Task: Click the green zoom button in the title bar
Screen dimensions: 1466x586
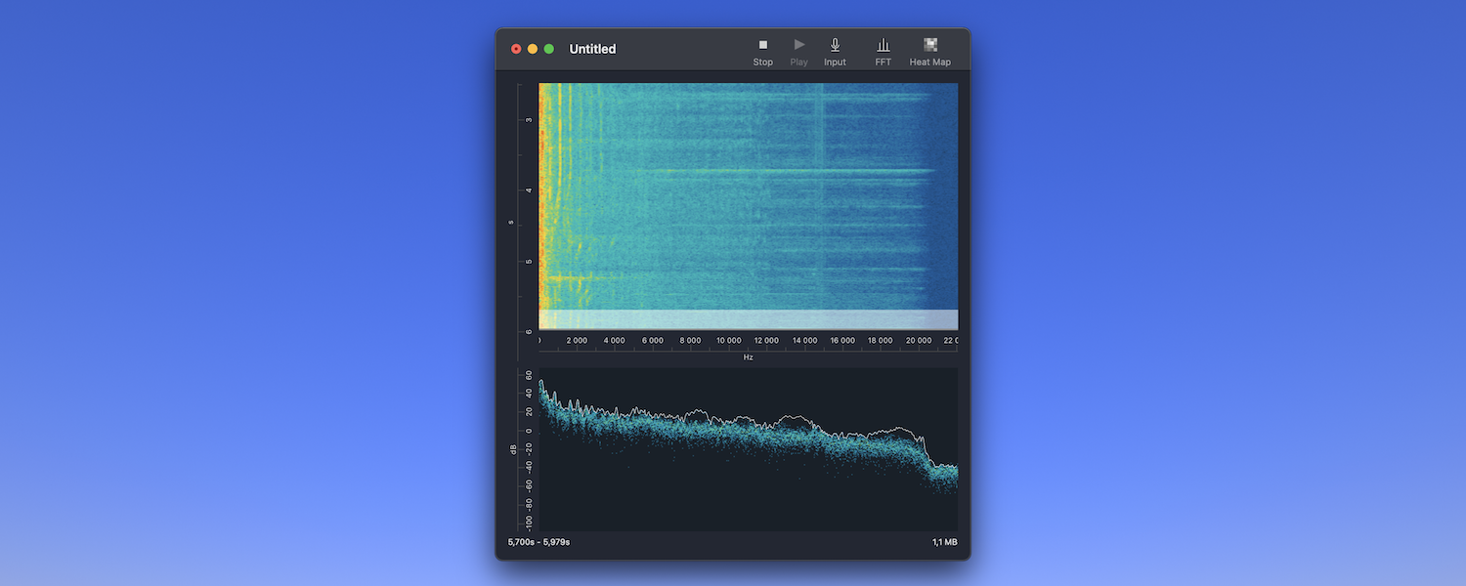Action: 548,48
